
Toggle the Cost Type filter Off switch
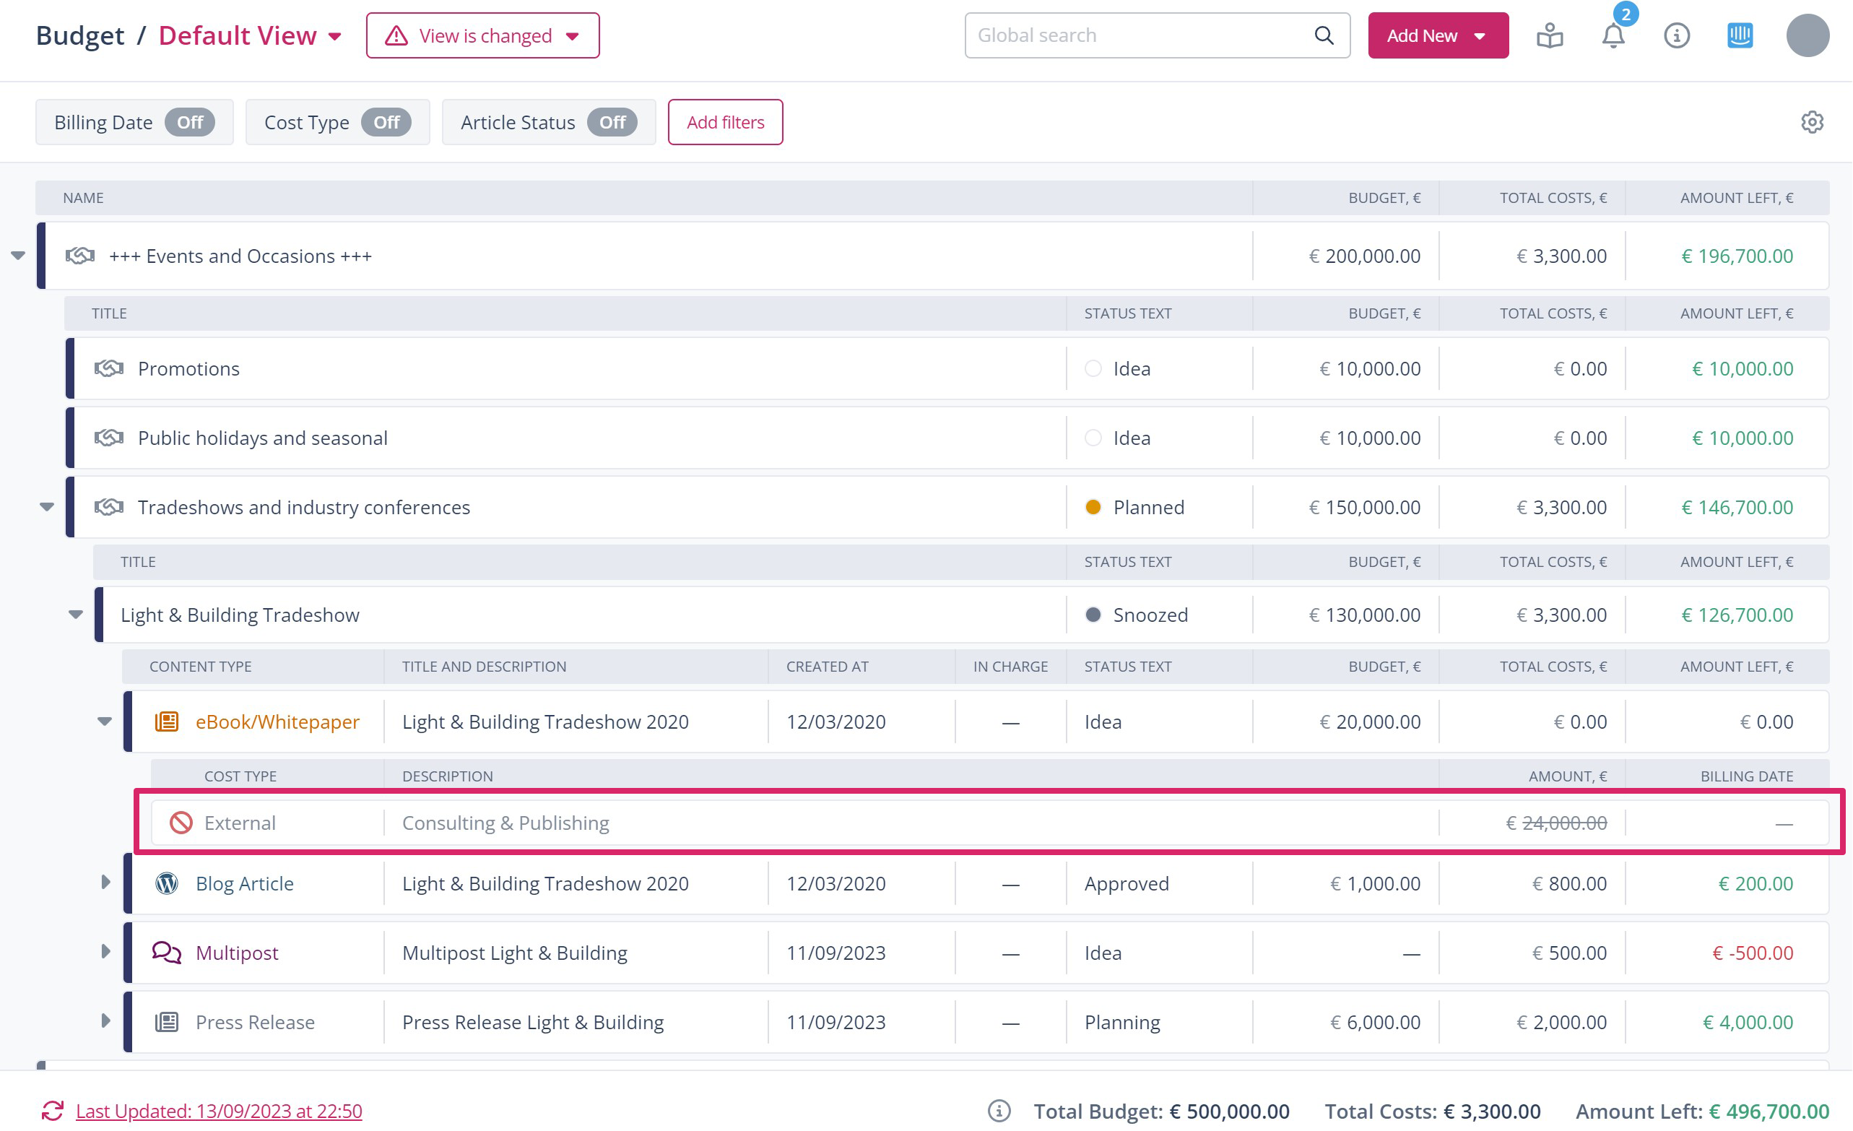(386, 122)
